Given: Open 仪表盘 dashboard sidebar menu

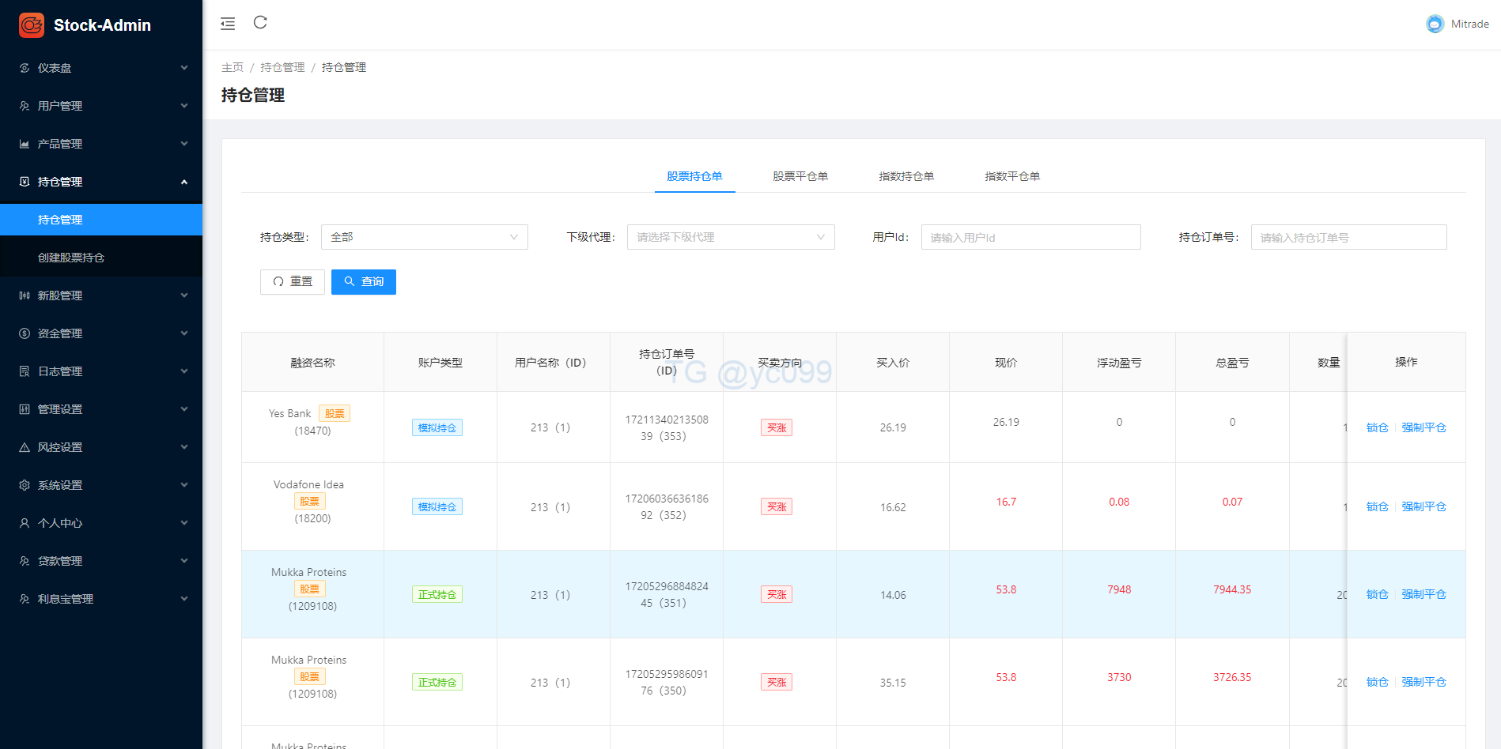Looking at the screenshot, I should point(101,68).
